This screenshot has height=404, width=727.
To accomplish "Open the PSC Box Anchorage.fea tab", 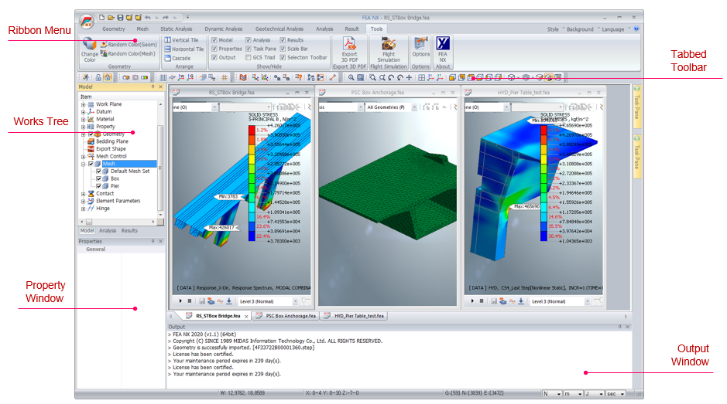I will (x=286, y=316).
